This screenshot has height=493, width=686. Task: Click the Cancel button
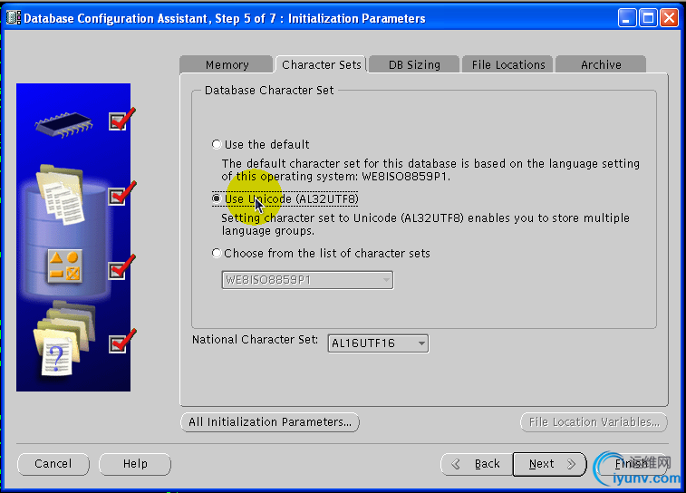click(x=53, y=464)
